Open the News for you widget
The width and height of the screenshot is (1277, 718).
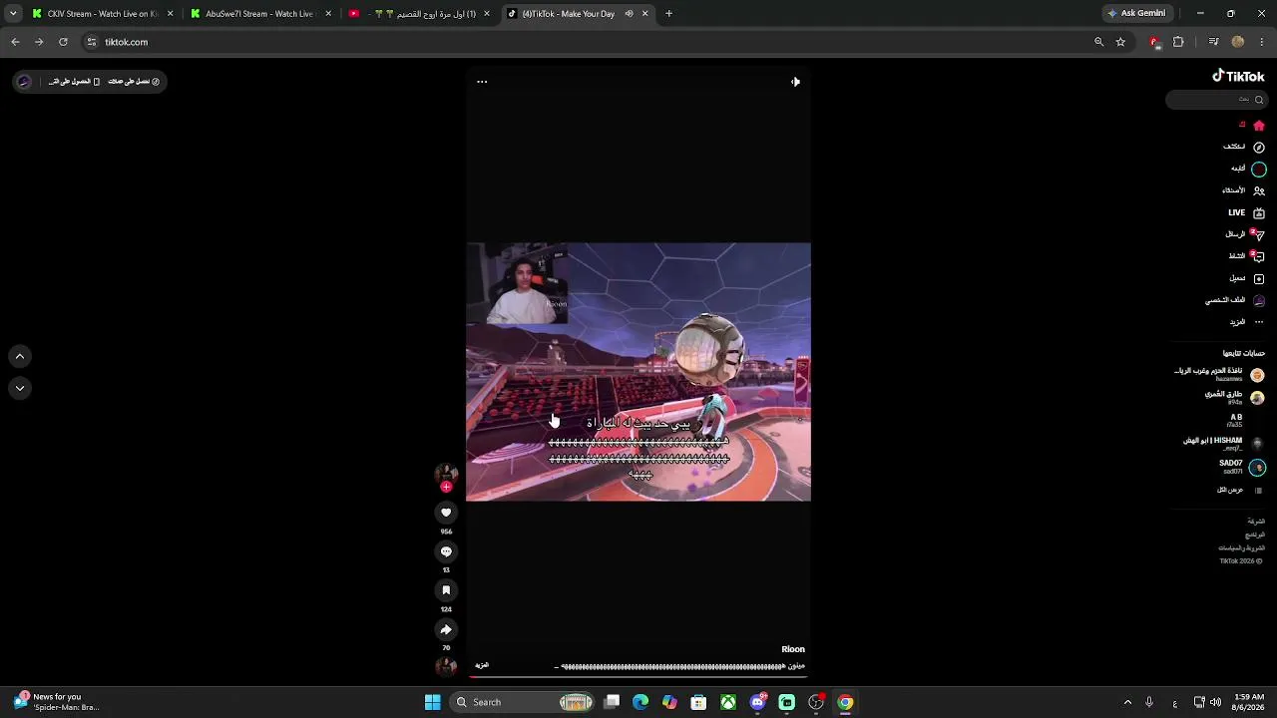point(57,702)
